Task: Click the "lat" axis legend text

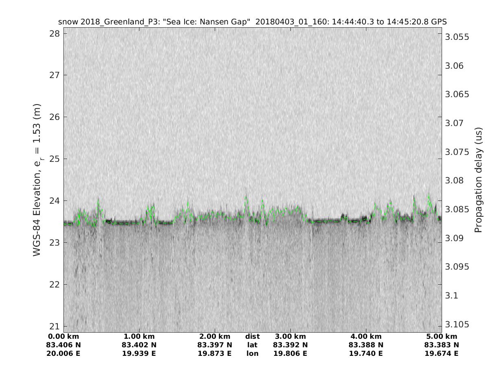Action: click(252, 345)
